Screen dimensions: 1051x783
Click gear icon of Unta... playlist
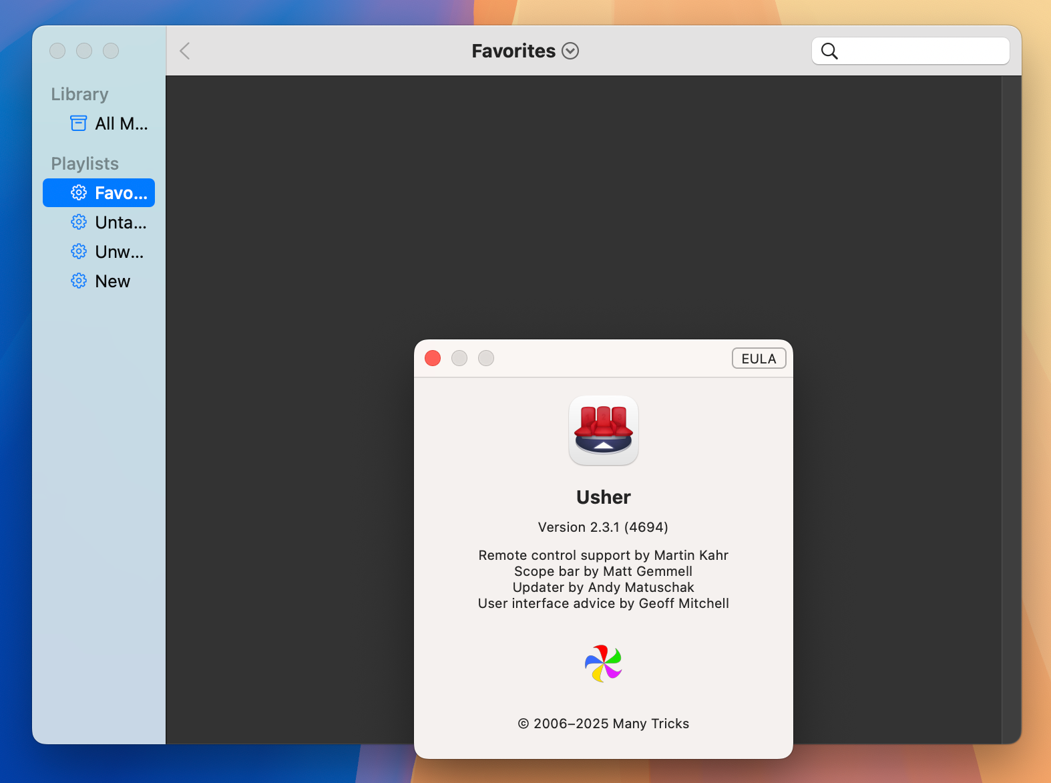79,222
